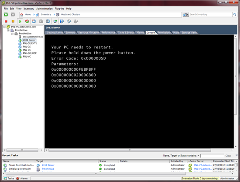This screenshot has width=240, height=182.
Task: Click the PNL-VC.petene vCenter link for Power On
Action: pos(202,165)
